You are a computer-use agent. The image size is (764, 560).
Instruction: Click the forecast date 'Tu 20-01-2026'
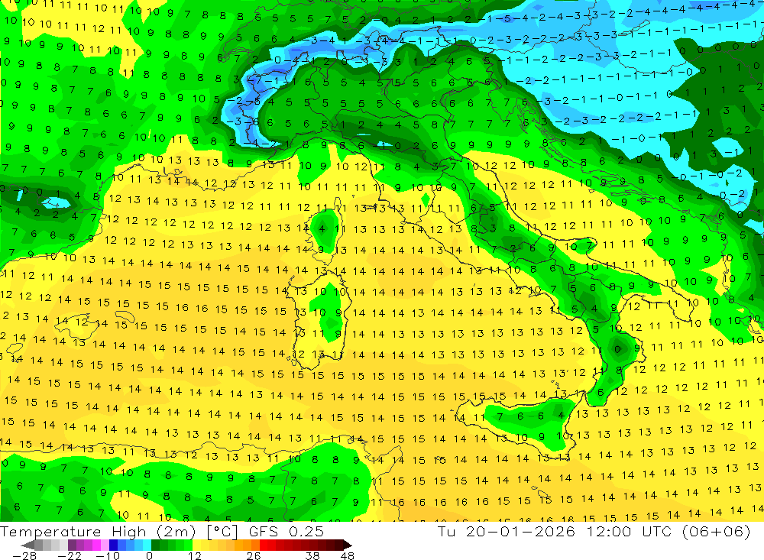tap(506, 531)
